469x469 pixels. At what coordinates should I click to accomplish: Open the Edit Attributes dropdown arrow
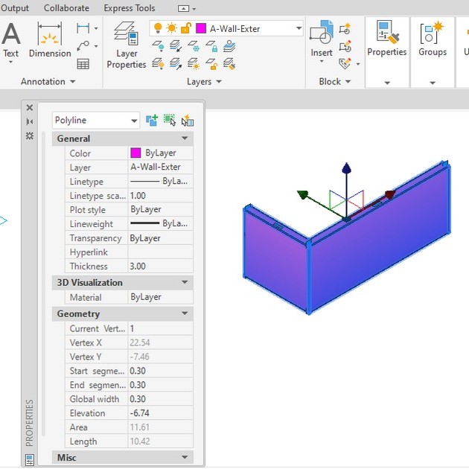(x=358, y=64)
